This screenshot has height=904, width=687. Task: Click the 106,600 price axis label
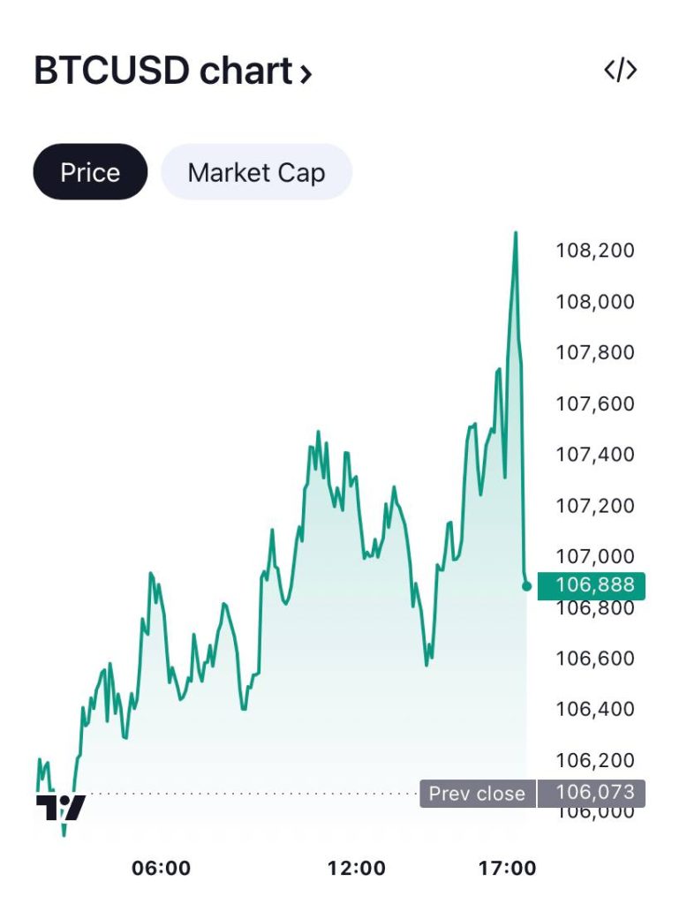[594, 659]
